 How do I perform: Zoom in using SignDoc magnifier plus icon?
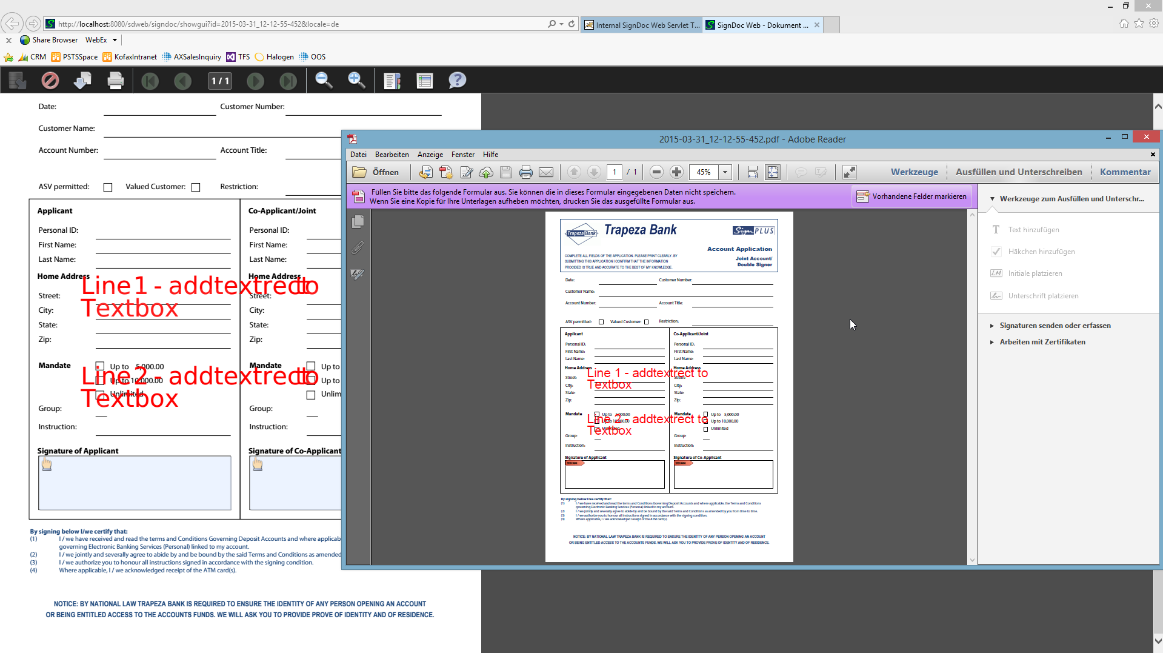[356, 80]
